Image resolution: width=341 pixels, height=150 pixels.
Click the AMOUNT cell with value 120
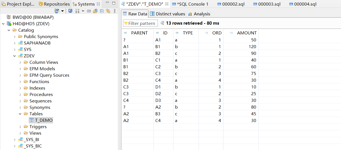[x=240, y=47]
